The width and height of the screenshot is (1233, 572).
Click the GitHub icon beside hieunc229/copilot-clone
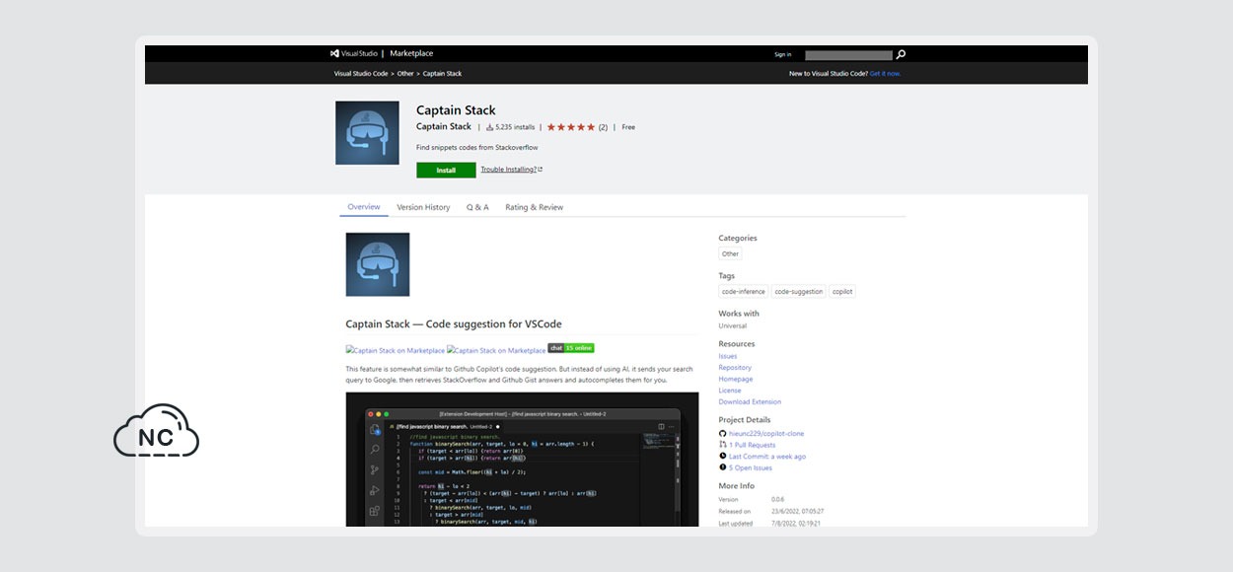722,433
